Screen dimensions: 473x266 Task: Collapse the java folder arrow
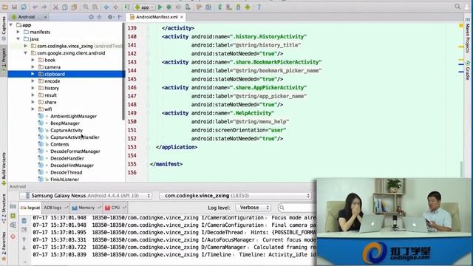pyautogui.click(x=18, y=39)
